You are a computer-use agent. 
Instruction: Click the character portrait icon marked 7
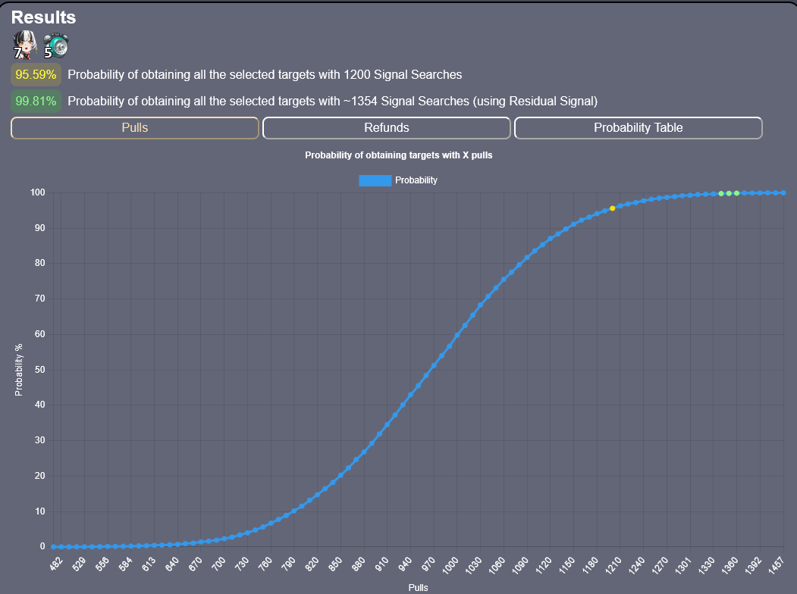pyautogui.click(x=24, y=45)
